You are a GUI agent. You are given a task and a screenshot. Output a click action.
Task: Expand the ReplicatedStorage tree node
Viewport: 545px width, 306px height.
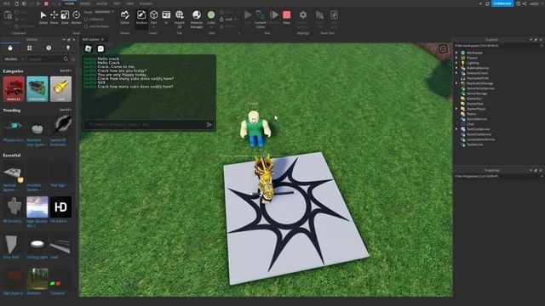456,83
